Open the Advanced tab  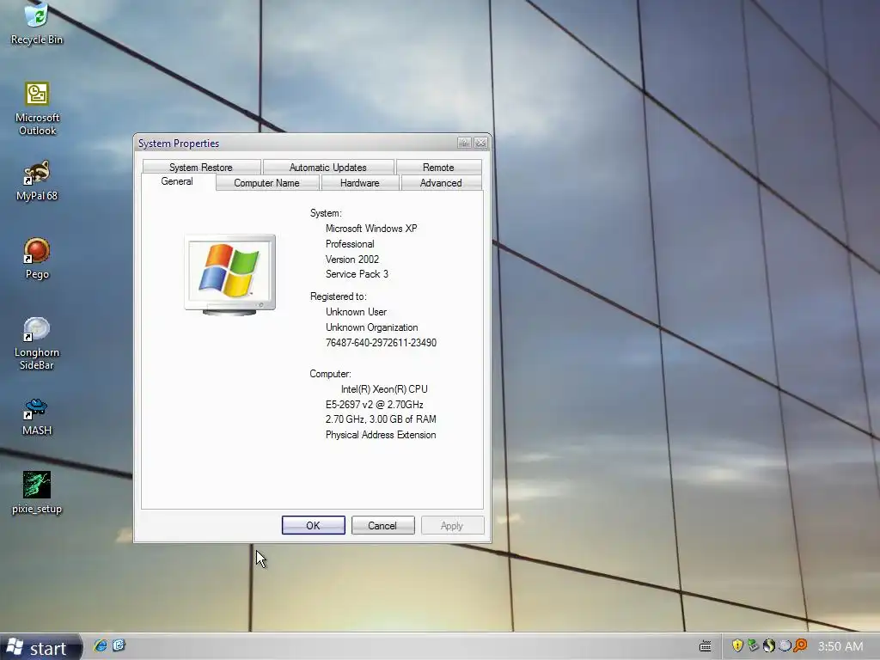[441, 183]
